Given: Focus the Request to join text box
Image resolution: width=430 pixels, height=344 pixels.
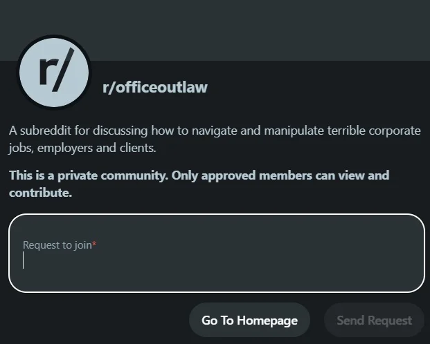Looking at the screenshot, I should (x=217, y=253).
